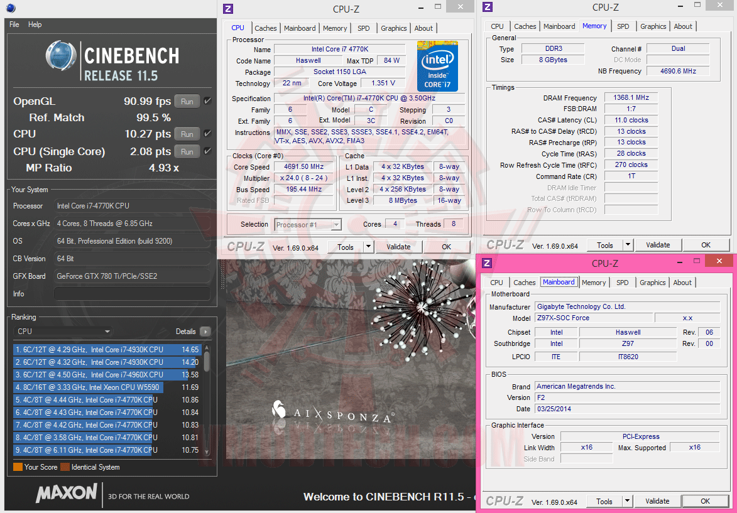Run the OpenGL benchmark

(187, 102)
